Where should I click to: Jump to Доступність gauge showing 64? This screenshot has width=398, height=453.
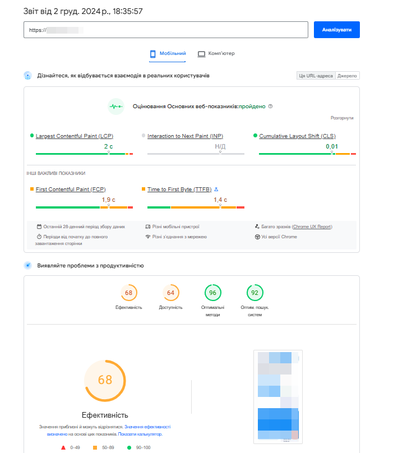(x=170, y=293)
